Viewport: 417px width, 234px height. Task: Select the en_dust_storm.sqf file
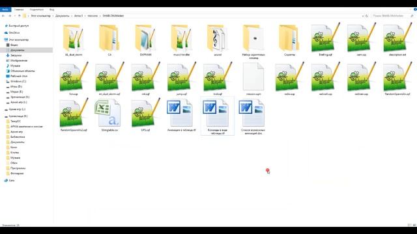109,79
